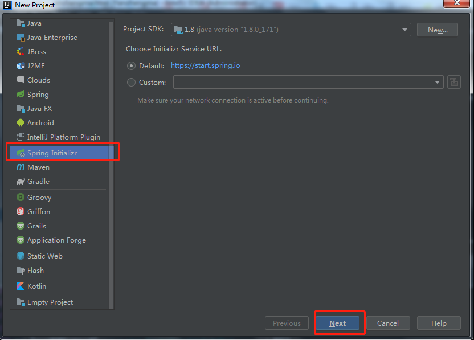Expand the Custom URL history dropdown
The height and width of the screenshot is (340, 474).
point(437,82)
